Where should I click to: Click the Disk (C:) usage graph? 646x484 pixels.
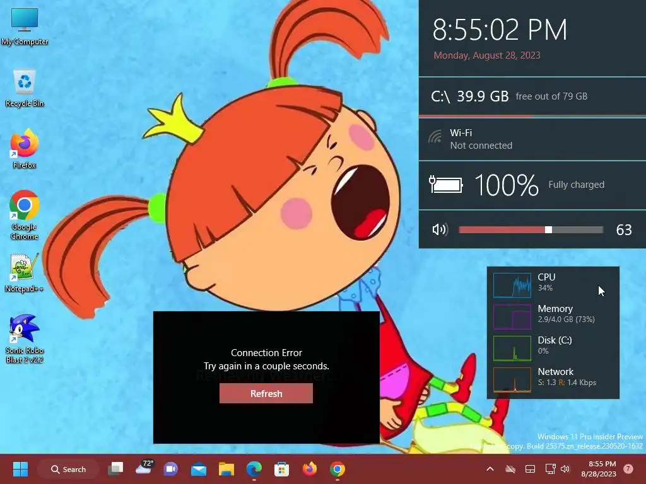click(x=512, y=349)
